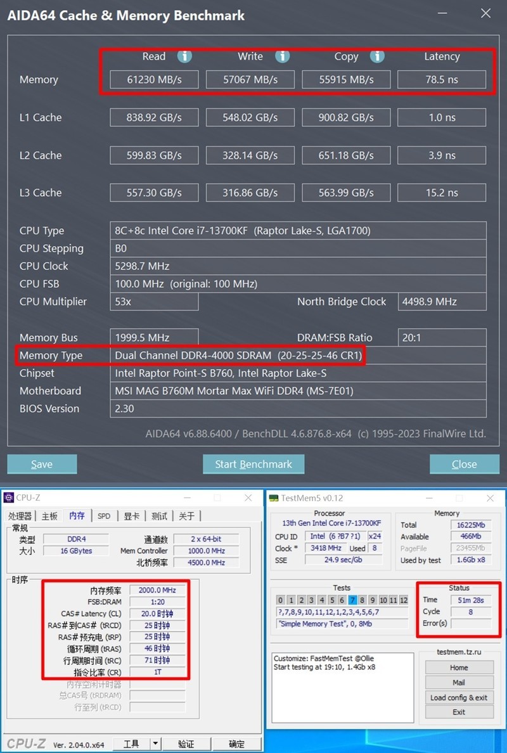Click the memory chip icon in TestMem5 title bar
This screenshot has width=507, height=753.
274,498
